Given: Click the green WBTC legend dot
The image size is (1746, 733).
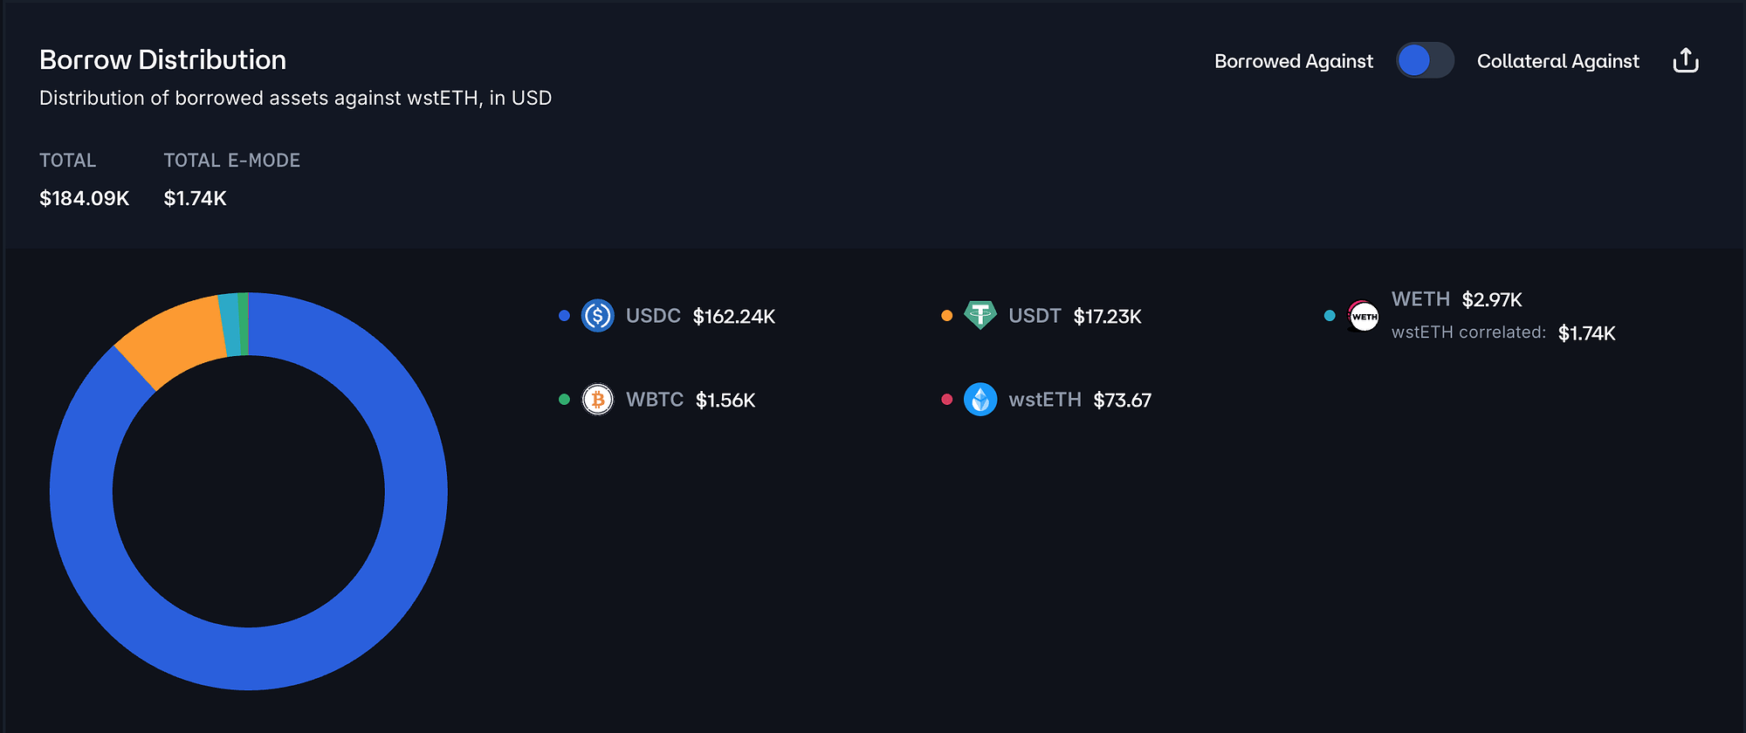Looking at the screenshot, I should tap(564, 400).
